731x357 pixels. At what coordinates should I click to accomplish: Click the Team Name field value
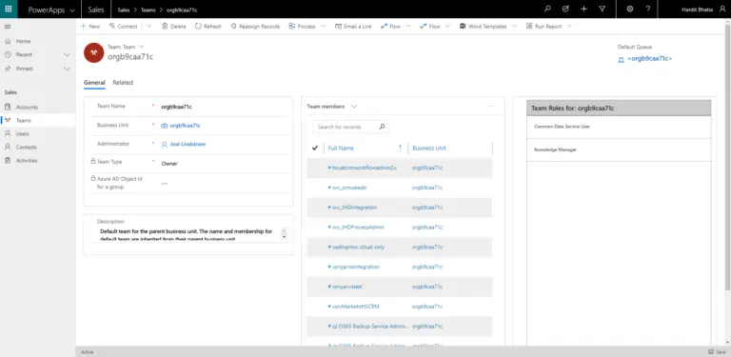(x=177, y=107)
